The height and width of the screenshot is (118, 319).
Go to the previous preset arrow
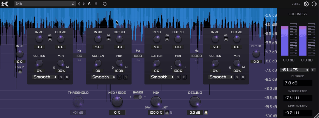point(79,4)
